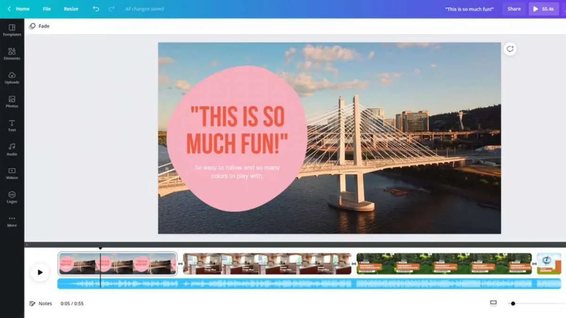
Task: Open the Resize menu
Action: tap(71, 8)
